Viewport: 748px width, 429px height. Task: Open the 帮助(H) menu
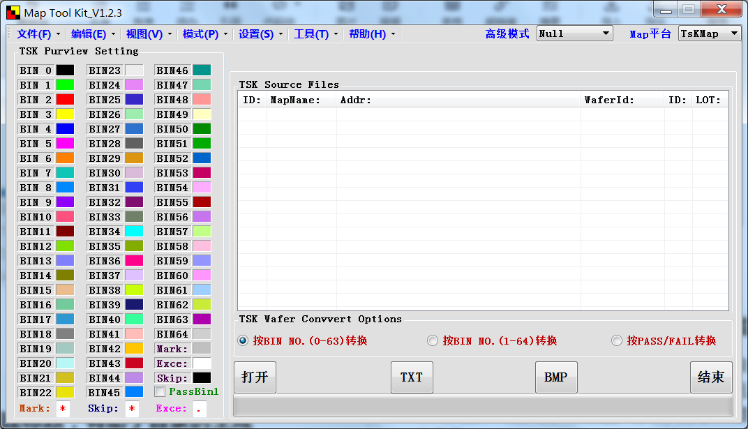pyautogui.click(x=368, y=33)
